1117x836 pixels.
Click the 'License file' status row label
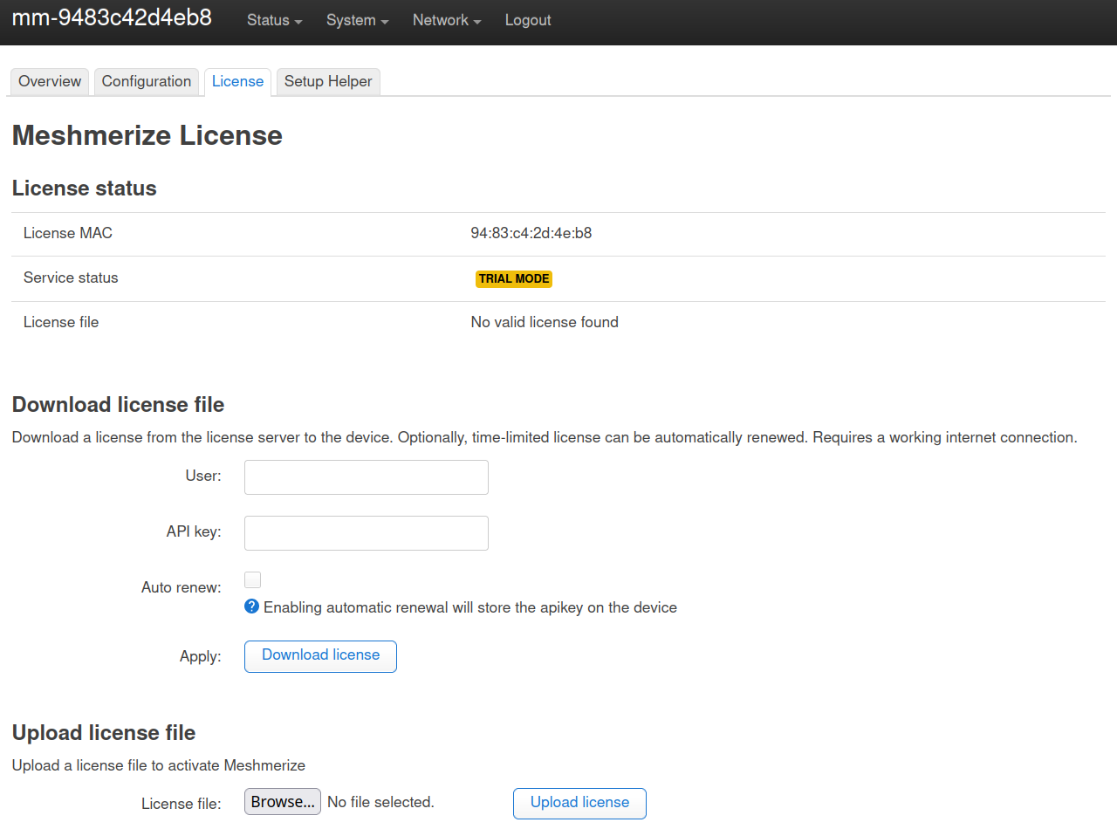(61, 322)
